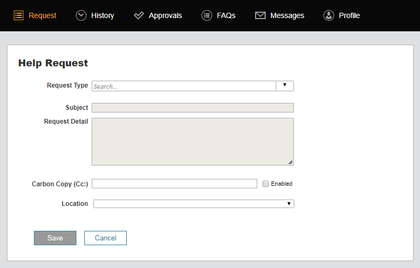Click the Approvals double-checkmark icon
The width and height of the screenshot is (420, 268).
[139, 15]
